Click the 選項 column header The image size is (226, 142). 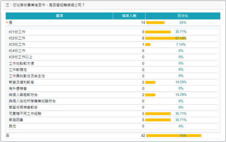(59, 16)
